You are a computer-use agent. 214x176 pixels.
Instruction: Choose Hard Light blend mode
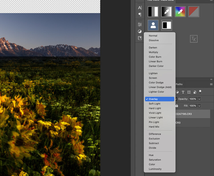[155, 108]
